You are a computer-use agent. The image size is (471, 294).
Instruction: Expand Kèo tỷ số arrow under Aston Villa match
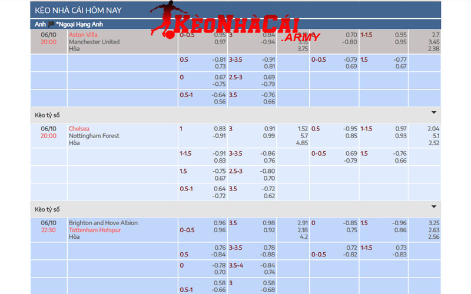pos(434,112)
